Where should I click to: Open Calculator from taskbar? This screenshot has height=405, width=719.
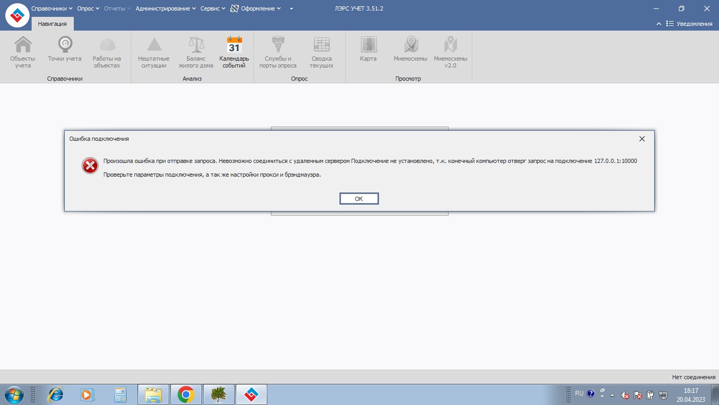point(120,394)
